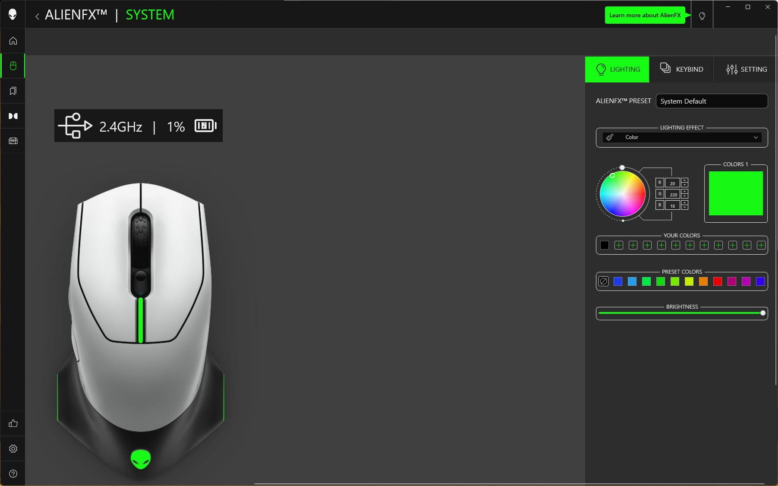Increase the G value with up arrow

tap(684, 191)
